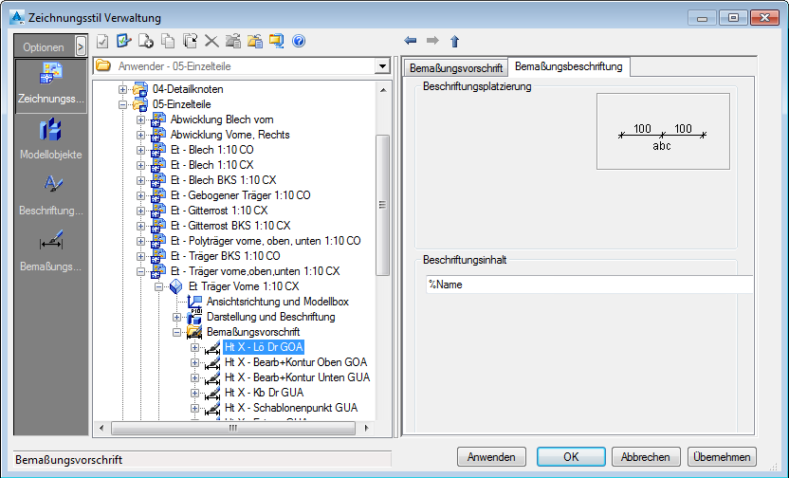Click the Beschriftungsinhalt %Name input field

click(x=589, y=285)
